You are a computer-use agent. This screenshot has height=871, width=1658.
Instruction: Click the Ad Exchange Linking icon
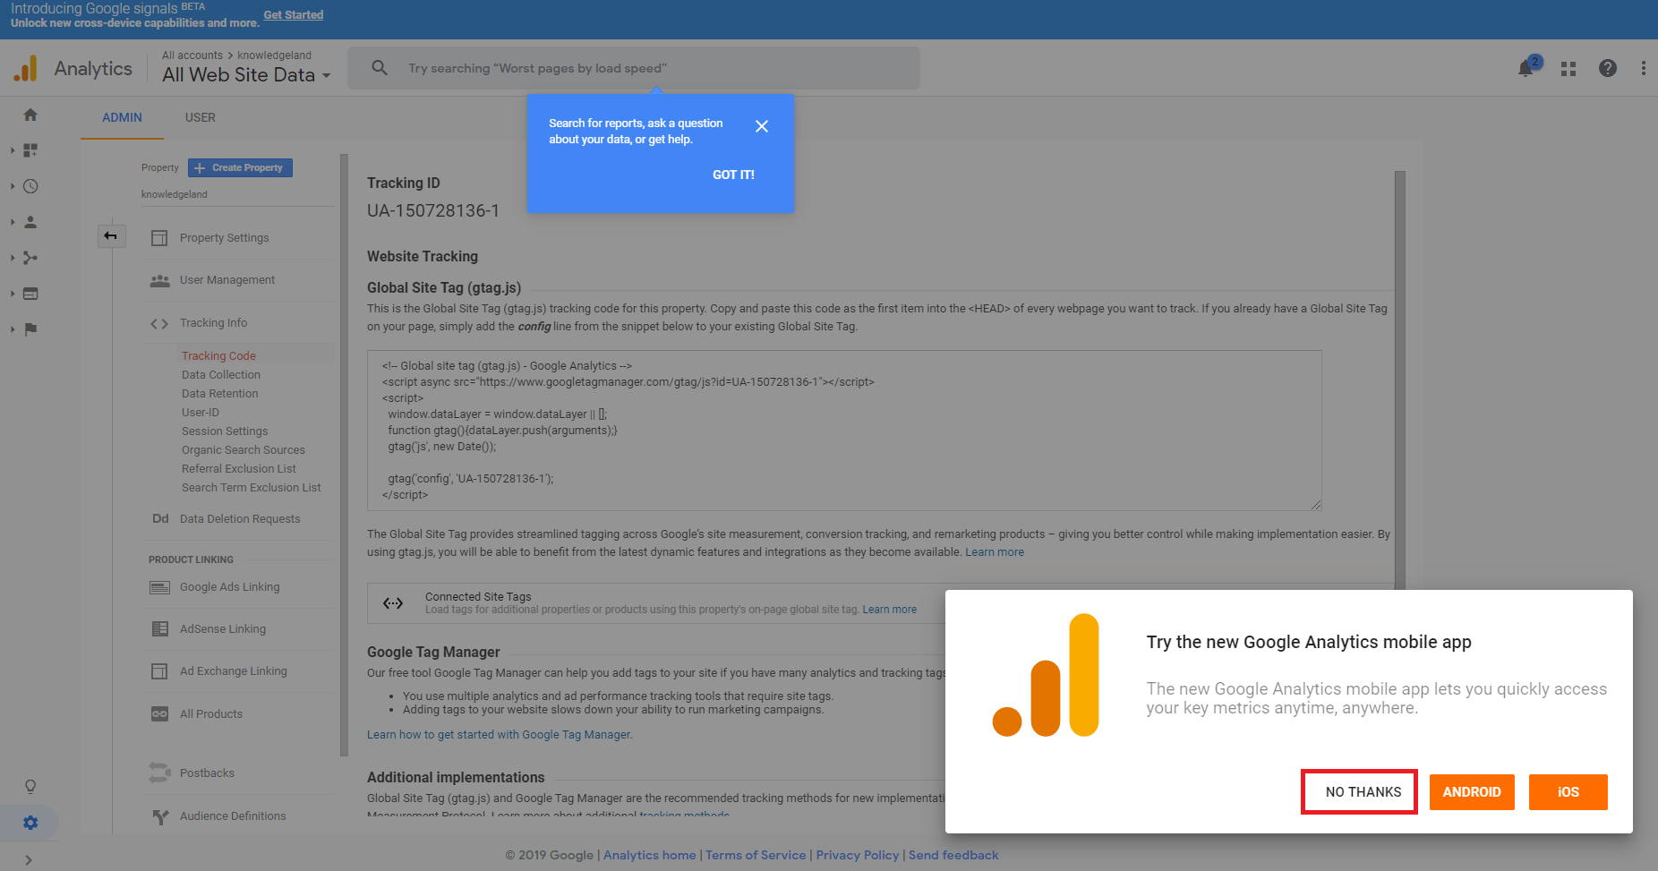[x=159, y=671]
